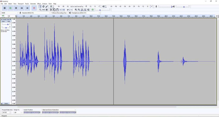Click the Paste clipboard icon
219x117 pixels.
(x=57, y=10)
